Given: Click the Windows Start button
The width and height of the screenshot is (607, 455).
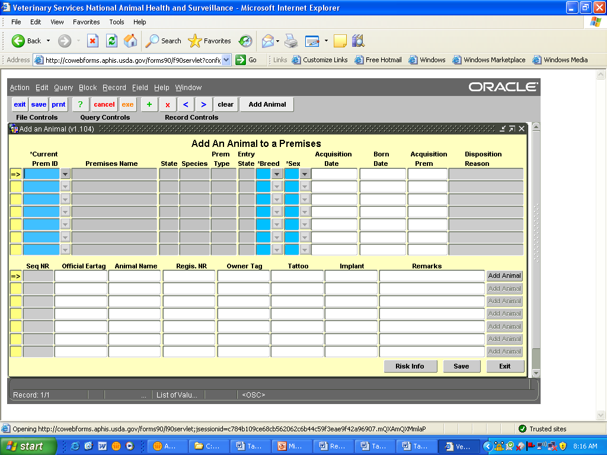Looking at the screenshot, I should [28, 446].
